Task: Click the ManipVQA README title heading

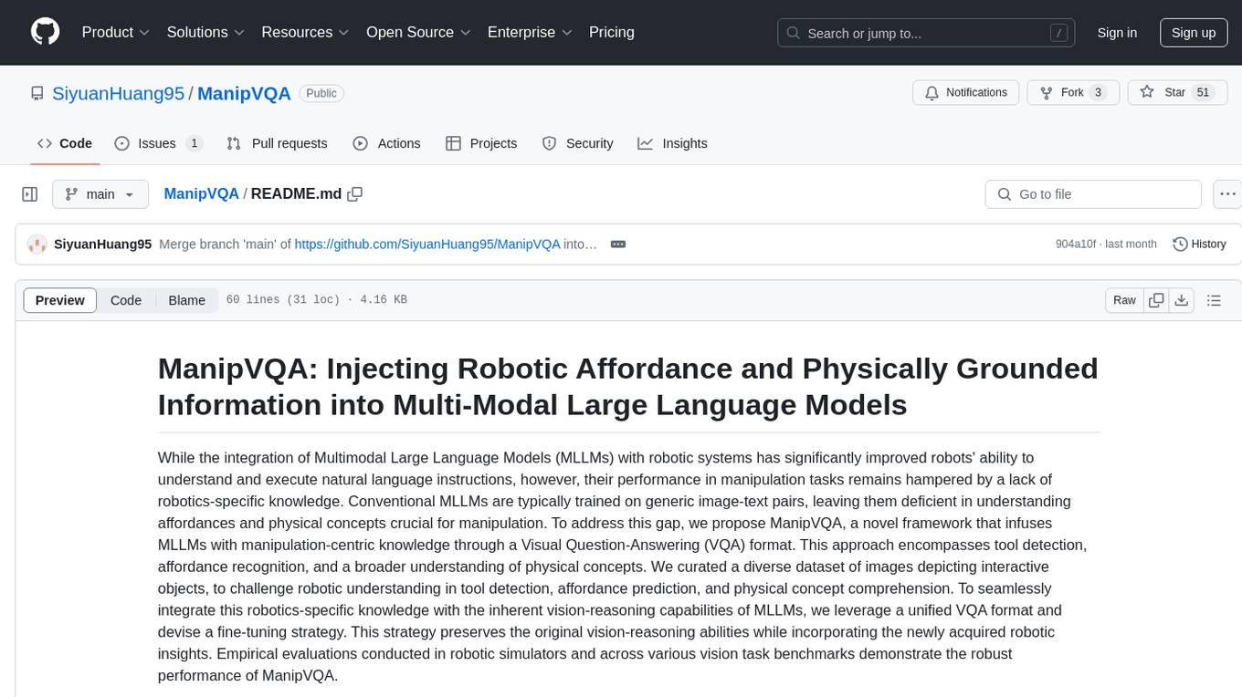Action: pyautogui.click(x=628, y=386)
